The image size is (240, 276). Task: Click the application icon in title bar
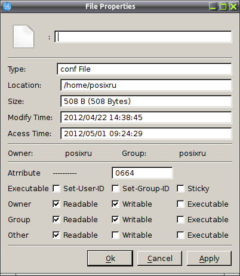tap(7, 7)
